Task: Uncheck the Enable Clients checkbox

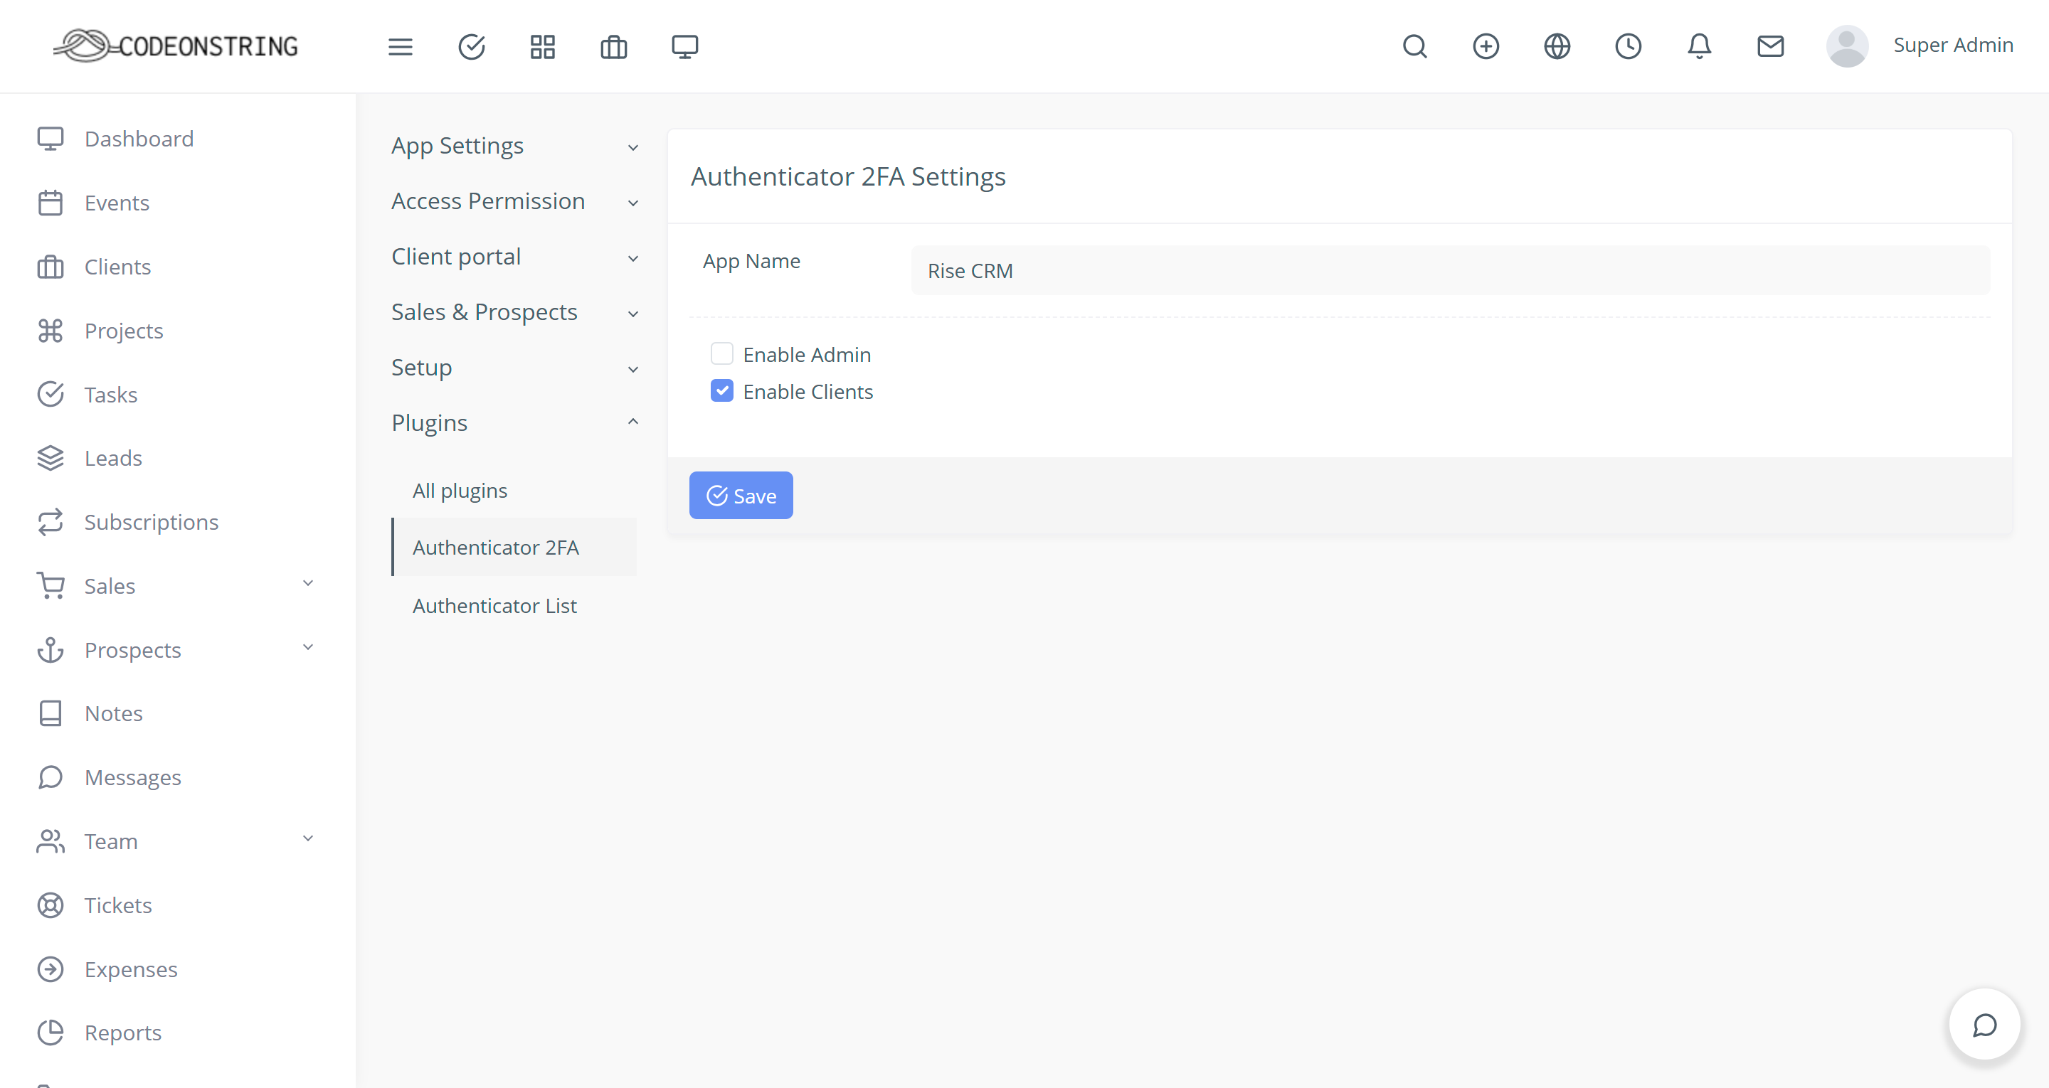Action: (721, 390)
